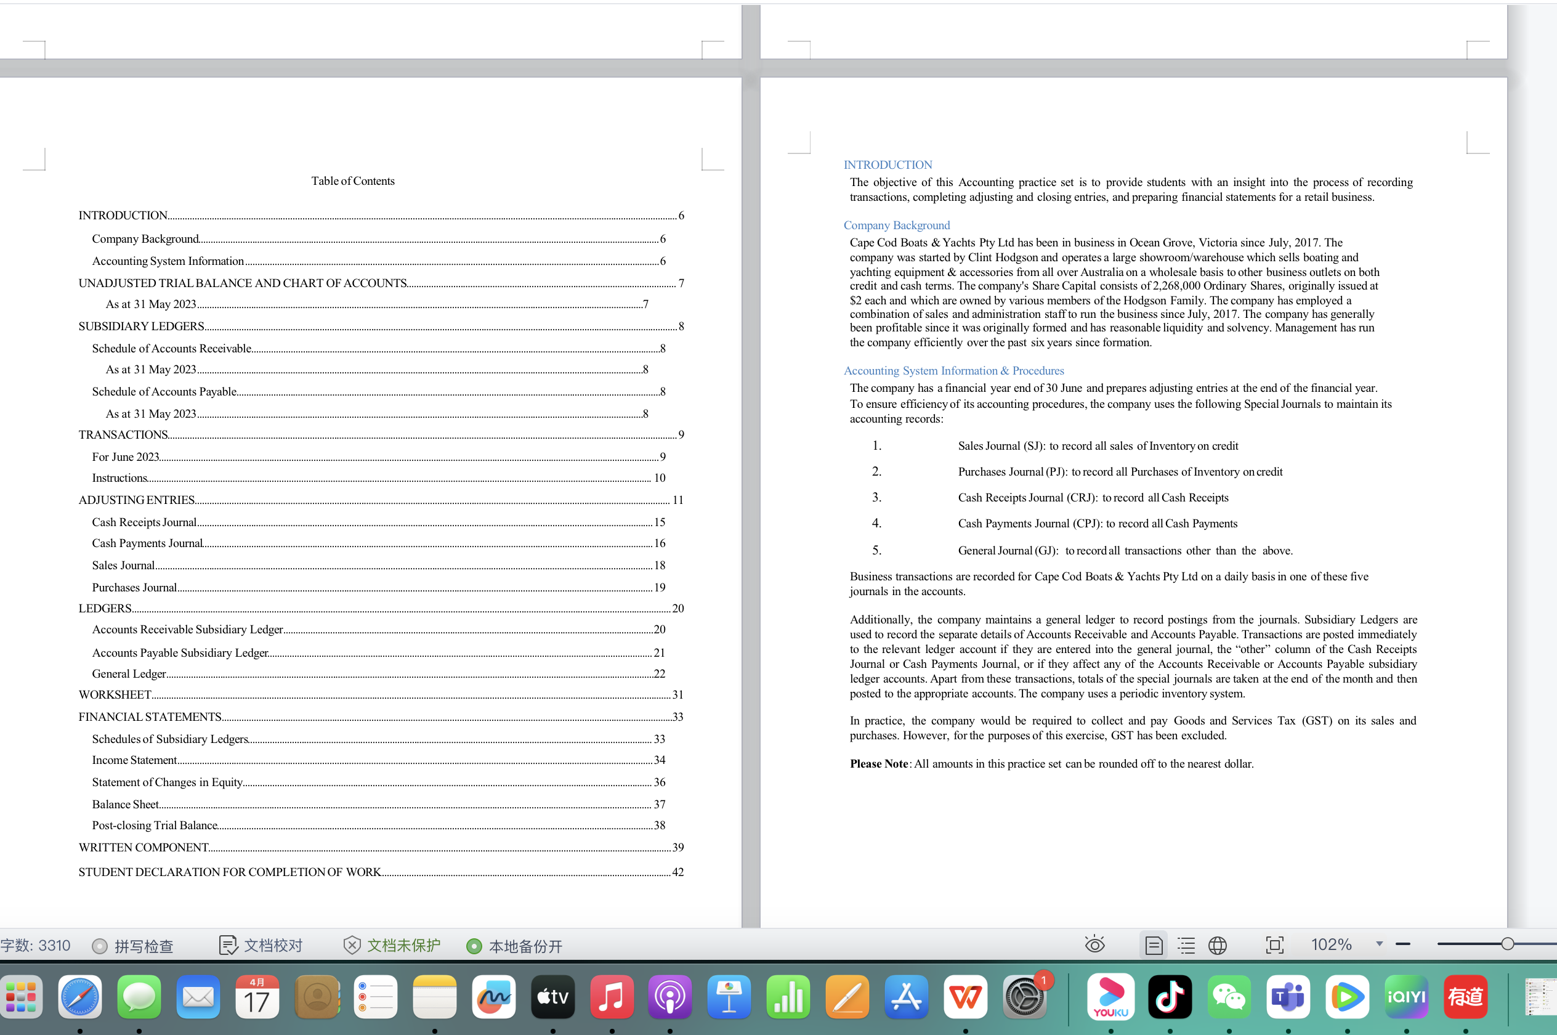This screenshot has width=1557, height=1035.
Task: Switch to eye protection mode
Action: [1094, 944]
